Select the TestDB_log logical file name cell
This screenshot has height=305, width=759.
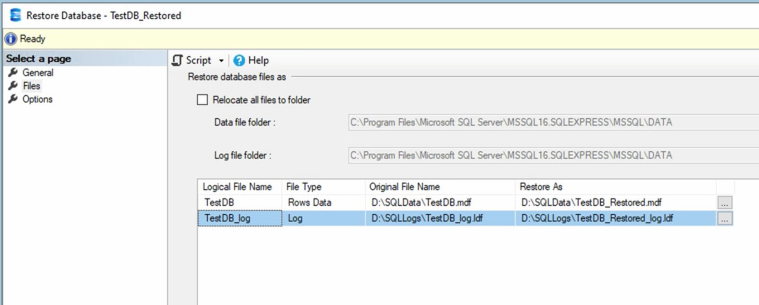(x=239, y=218)
